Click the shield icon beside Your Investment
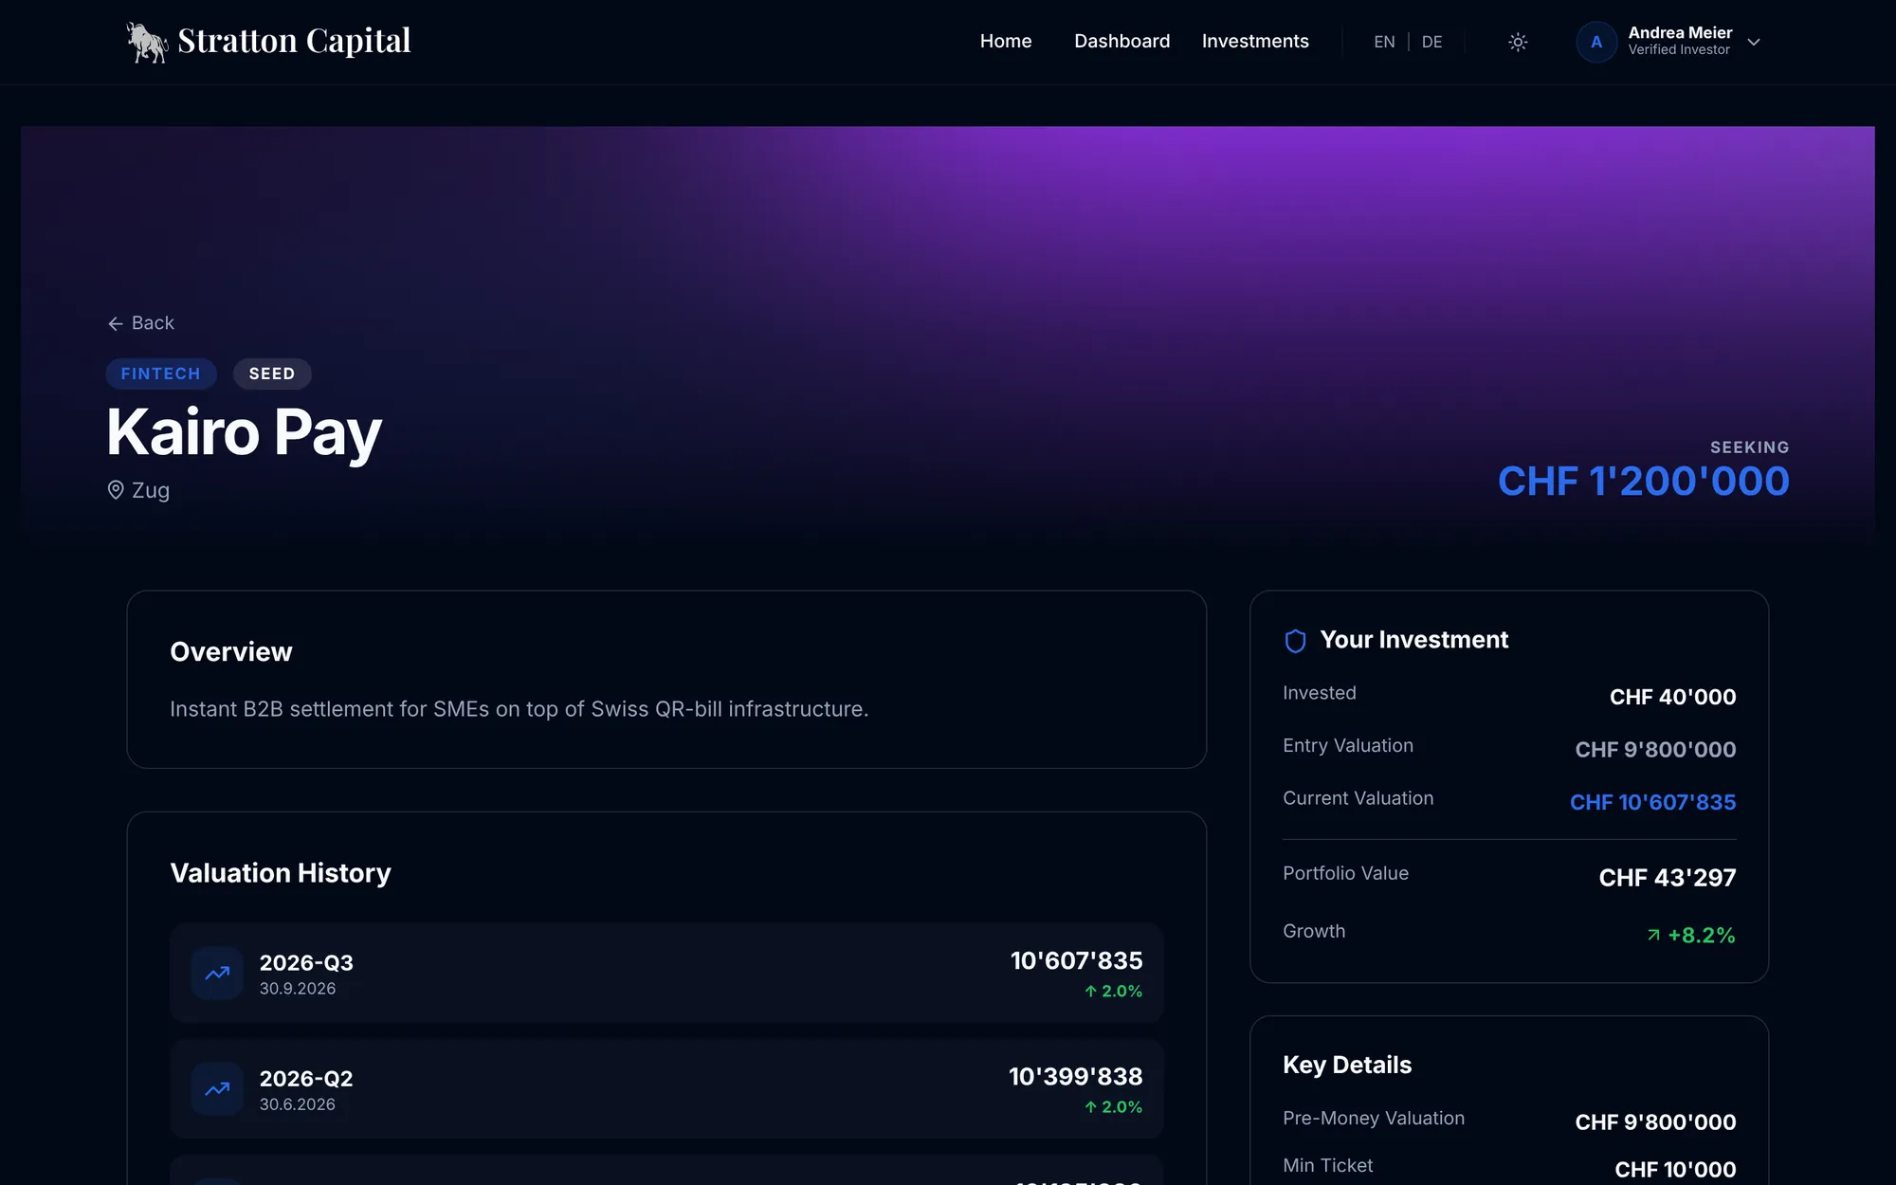This screenshot has width=1896, height=1185. [x=1295, y=641]
